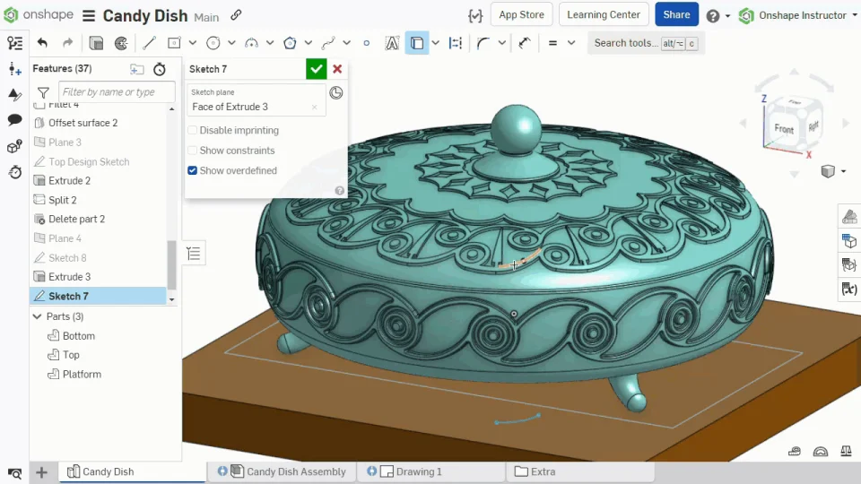Click the Filter by name or type field
861x484 pixels.
coord(115,92)
